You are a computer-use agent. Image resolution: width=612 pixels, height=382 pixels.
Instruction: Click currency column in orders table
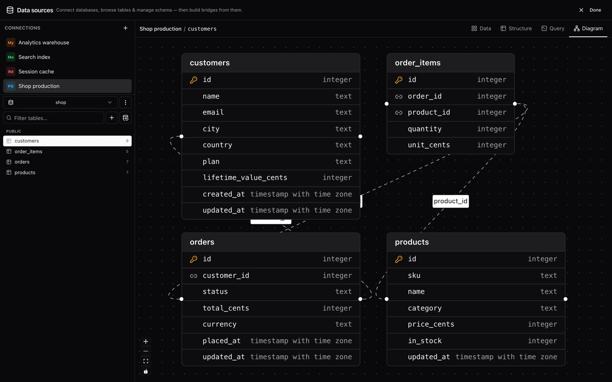[x=271, y=324]
